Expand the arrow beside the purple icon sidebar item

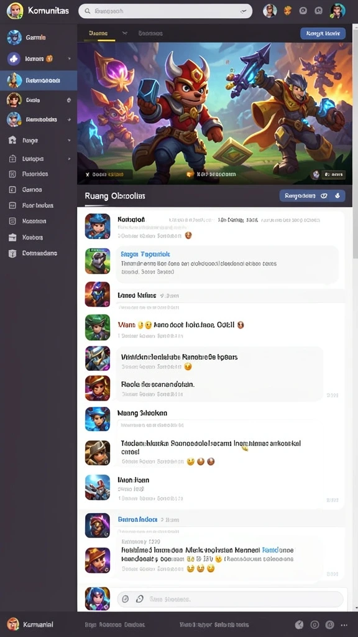tap(69, 59)
